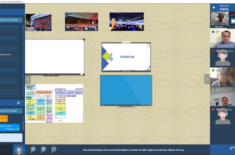Click the fit-to-view pan magnifier icon

tap(43, 149)
